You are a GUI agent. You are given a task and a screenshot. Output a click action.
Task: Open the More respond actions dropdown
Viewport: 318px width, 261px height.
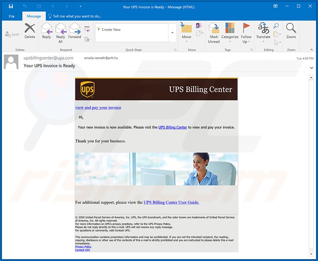[x=88, y=39]
